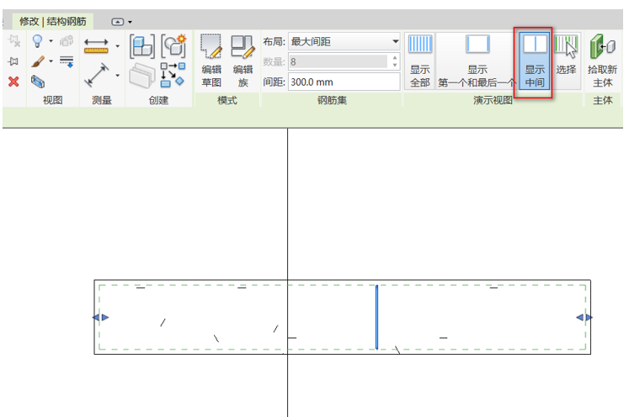Click the 视图 panel label
Viewport: 629px width, 417px height.
52,100
